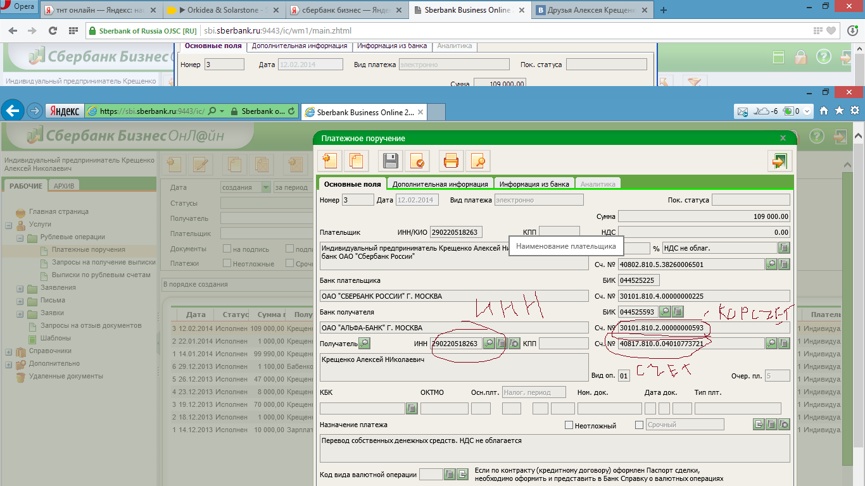Add recipient to directory icon beside ИНН

click(514, 343)
